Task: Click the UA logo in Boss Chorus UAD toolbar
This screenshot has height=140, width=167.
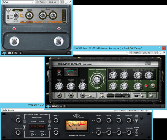Action: tap(4, 53)
